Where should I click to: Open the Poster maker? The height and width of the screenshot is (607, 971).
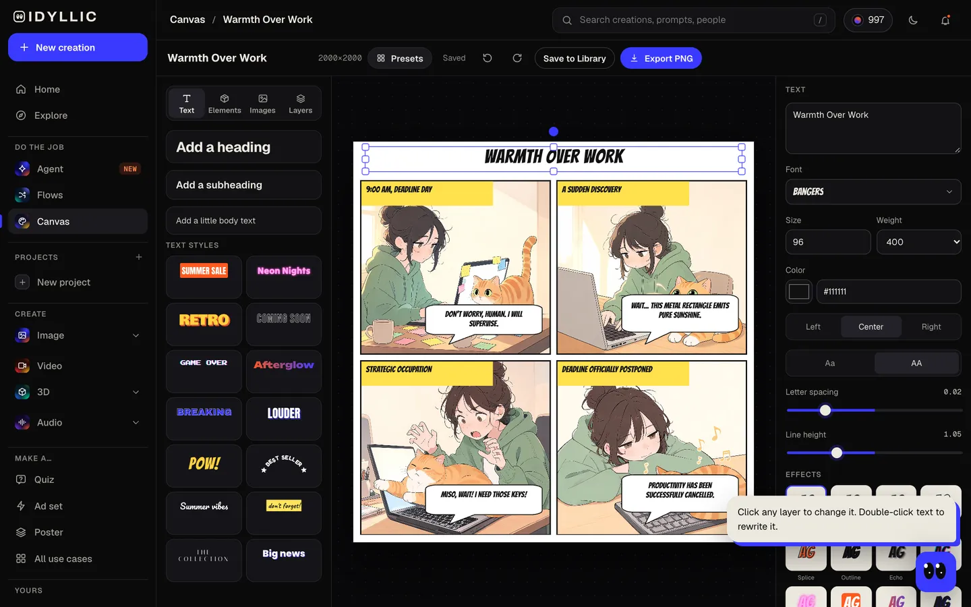pos(78,532)
